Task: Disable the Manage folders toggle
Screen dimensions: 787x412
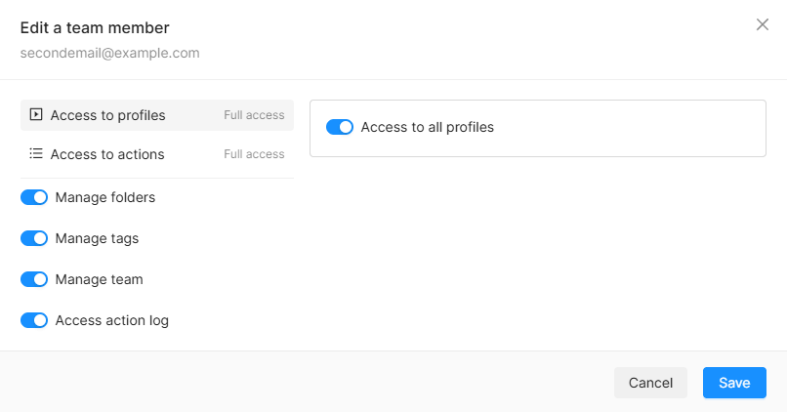Action: [x=34, y=197]
